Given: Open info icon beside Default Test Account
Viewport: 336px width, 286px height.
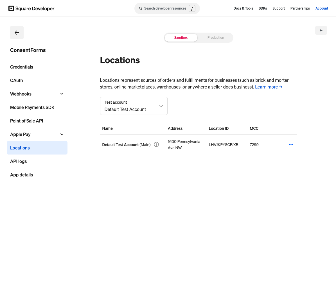Looking at the screenshot, I should 156,144.
